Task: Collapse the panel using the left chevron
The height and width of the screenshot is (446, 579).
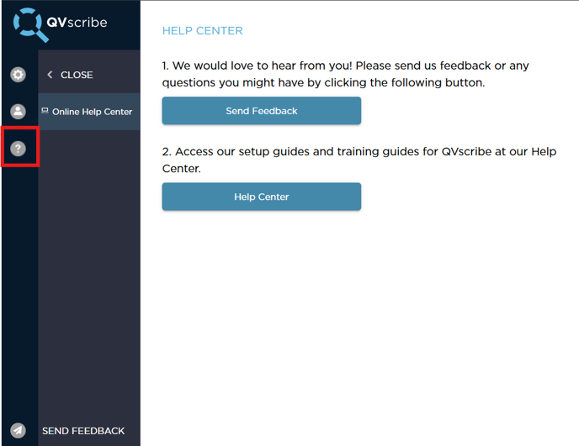Action: pyautogui.click(x=50, y=75)
